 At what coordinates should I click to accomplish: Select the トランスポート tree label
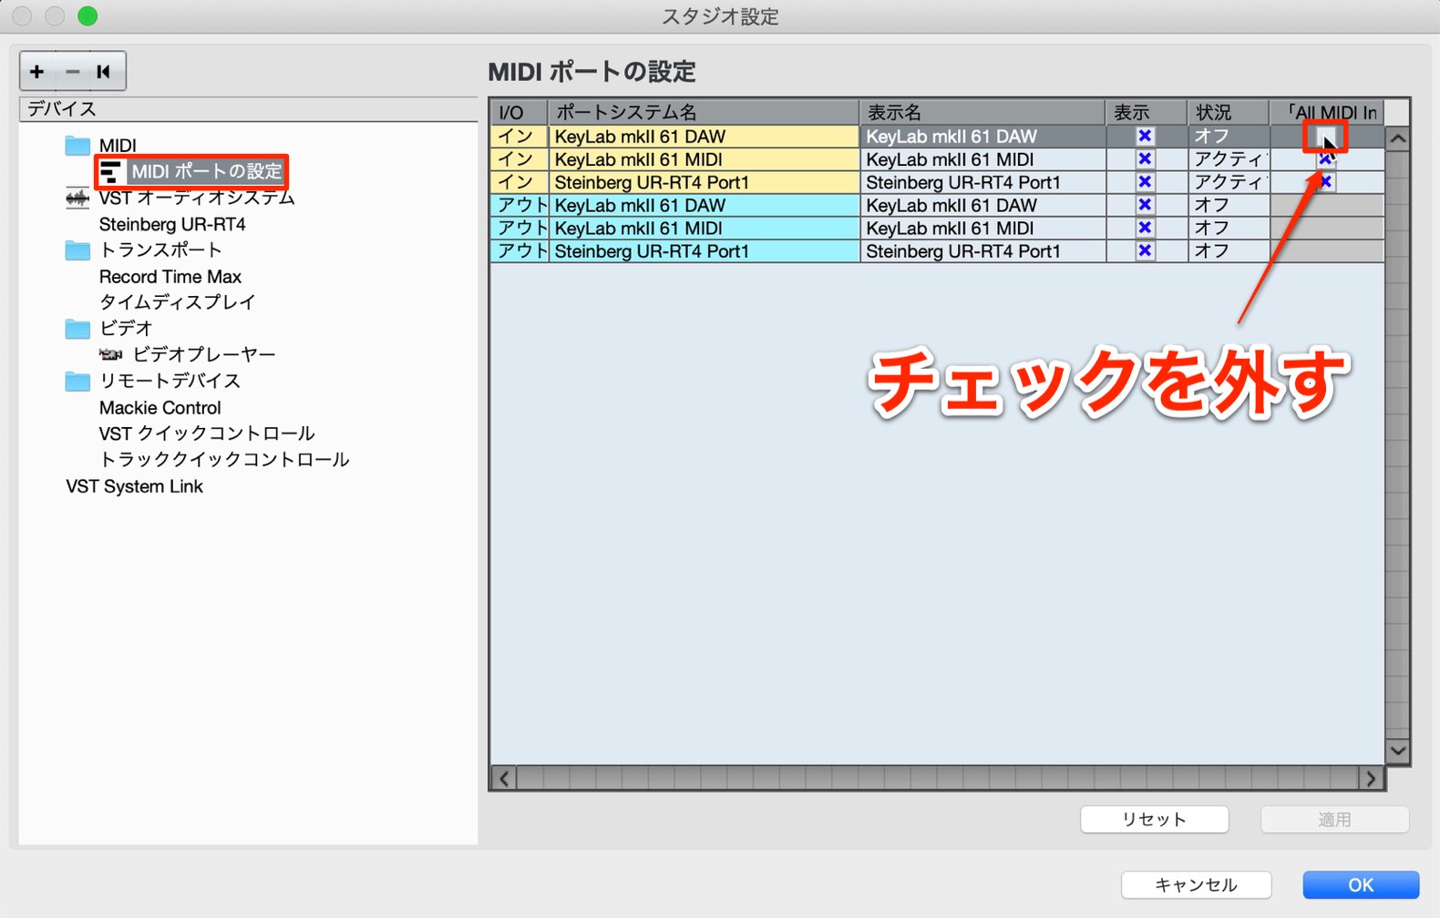[160, 250]
